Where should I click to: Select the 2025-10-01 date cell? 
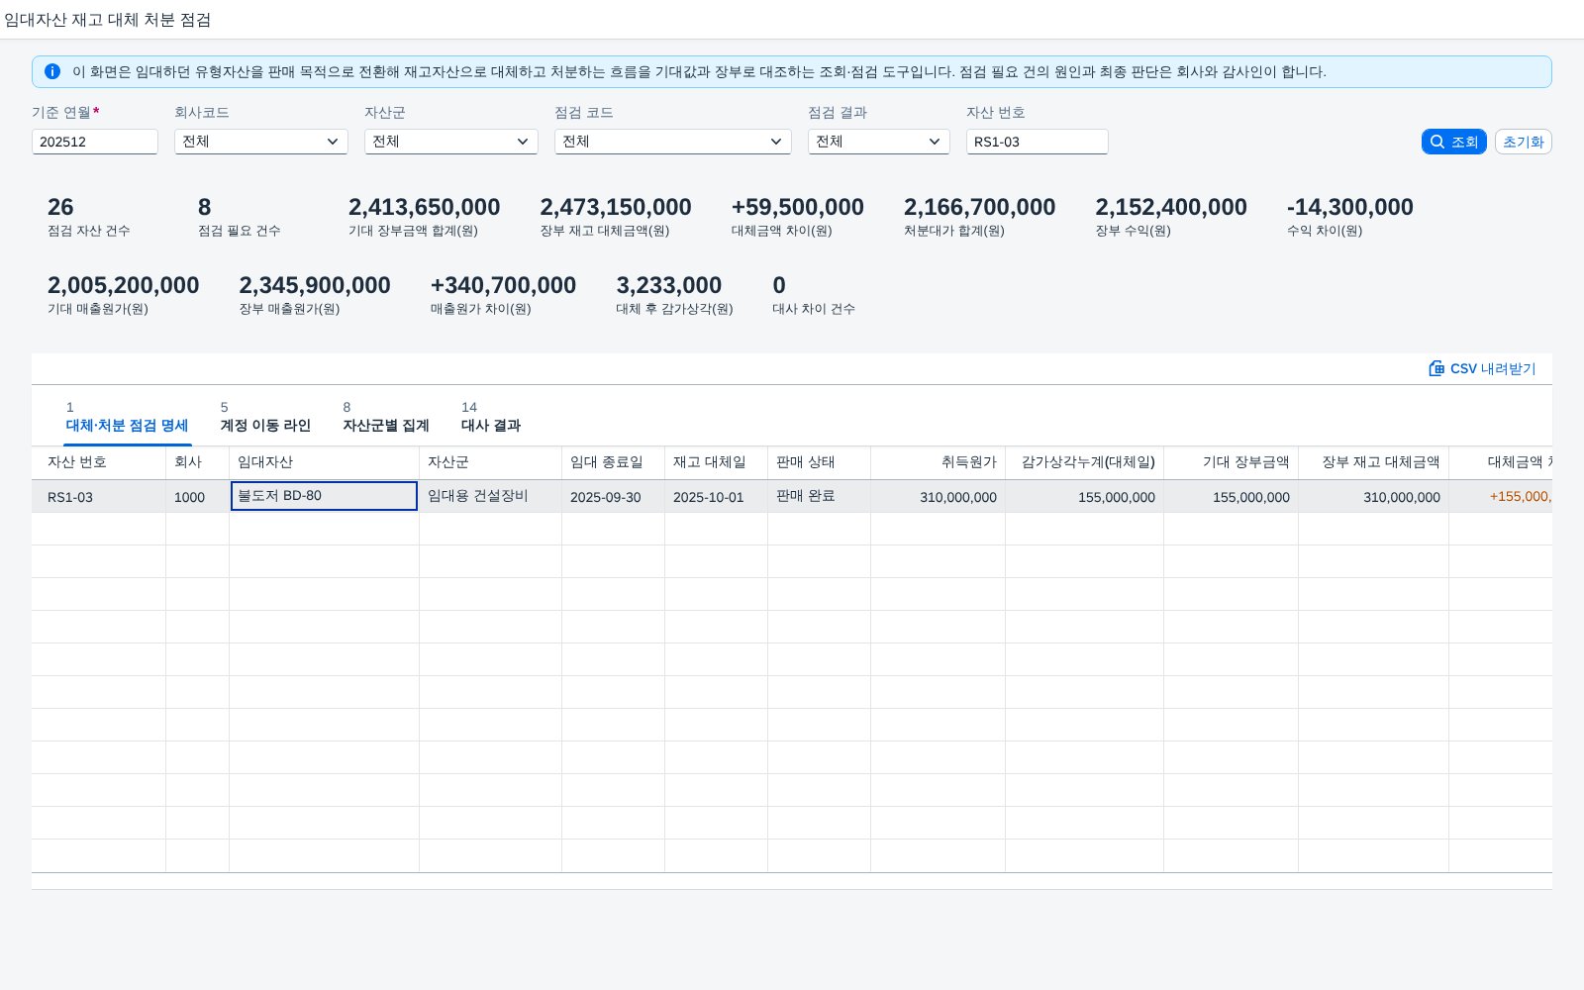[x=717, y=497]
